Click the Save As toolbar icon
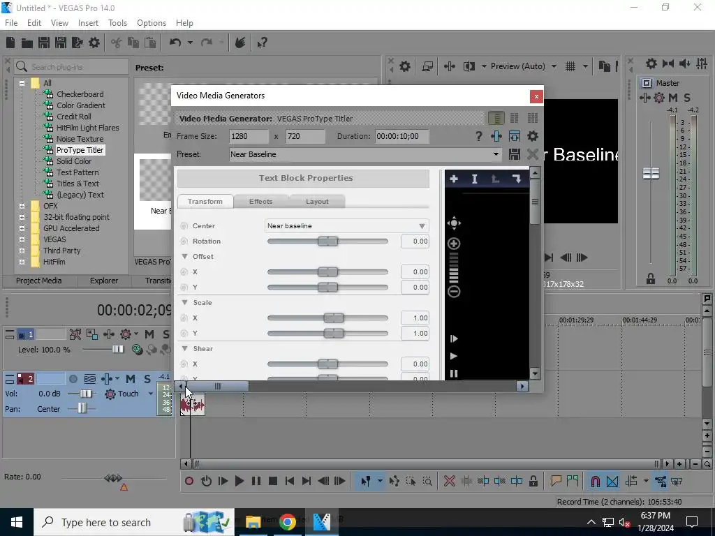This screenshot has width=715, height=536. point(61,43)
